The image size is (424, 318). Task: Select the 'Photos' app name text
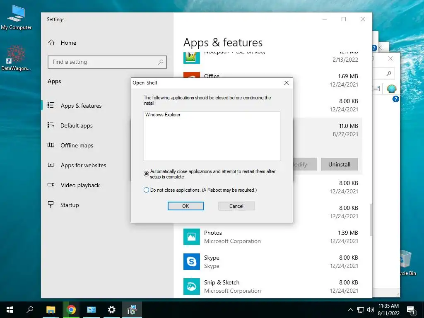tap(213, 233)
